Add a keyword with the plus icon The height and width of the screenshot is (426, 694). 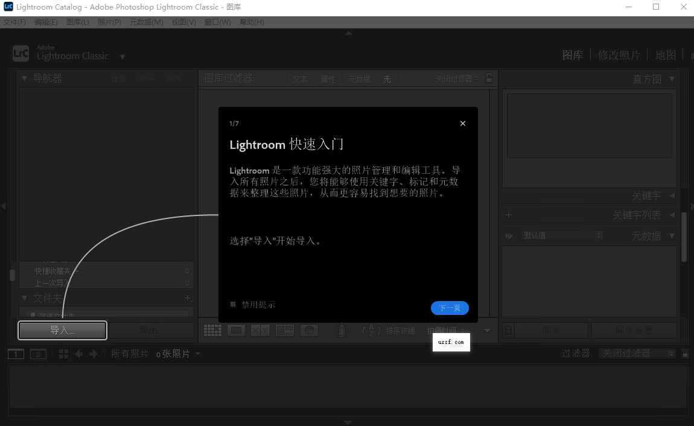[509, 215]
